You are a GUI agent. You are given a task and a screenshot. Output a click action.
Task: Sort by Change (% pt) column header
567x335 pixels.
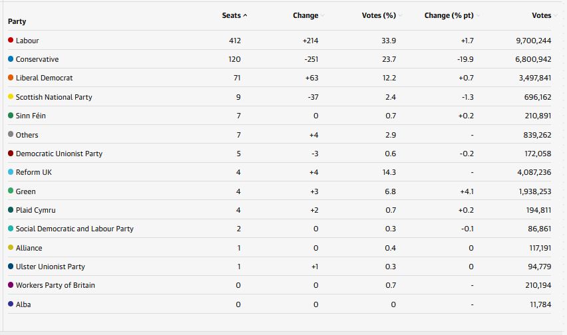[449, 16]
